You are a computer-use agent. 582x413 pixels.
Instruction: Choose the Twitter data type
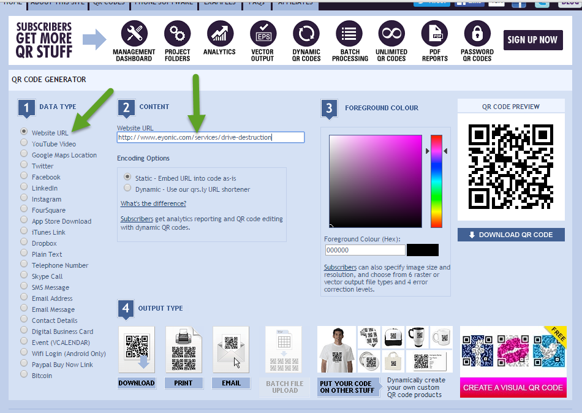pyautogui.click(x=24, y=165)
